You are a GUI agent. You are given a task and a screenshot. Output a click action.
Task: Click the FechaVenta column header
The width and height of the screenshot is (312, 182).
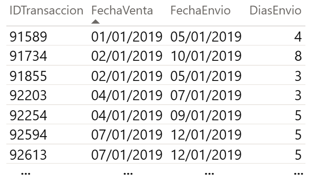click(122, 11)
